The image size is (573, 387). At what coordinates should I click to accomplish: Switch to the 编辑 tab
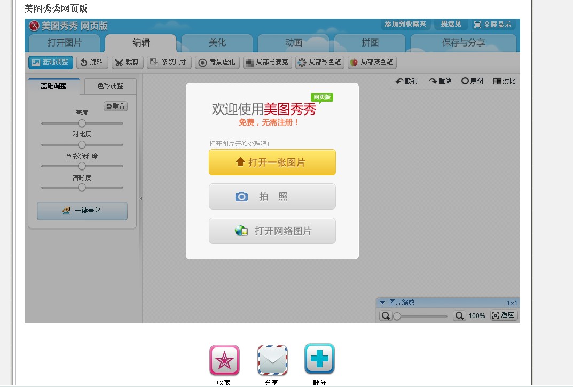(x=141, y=43)
